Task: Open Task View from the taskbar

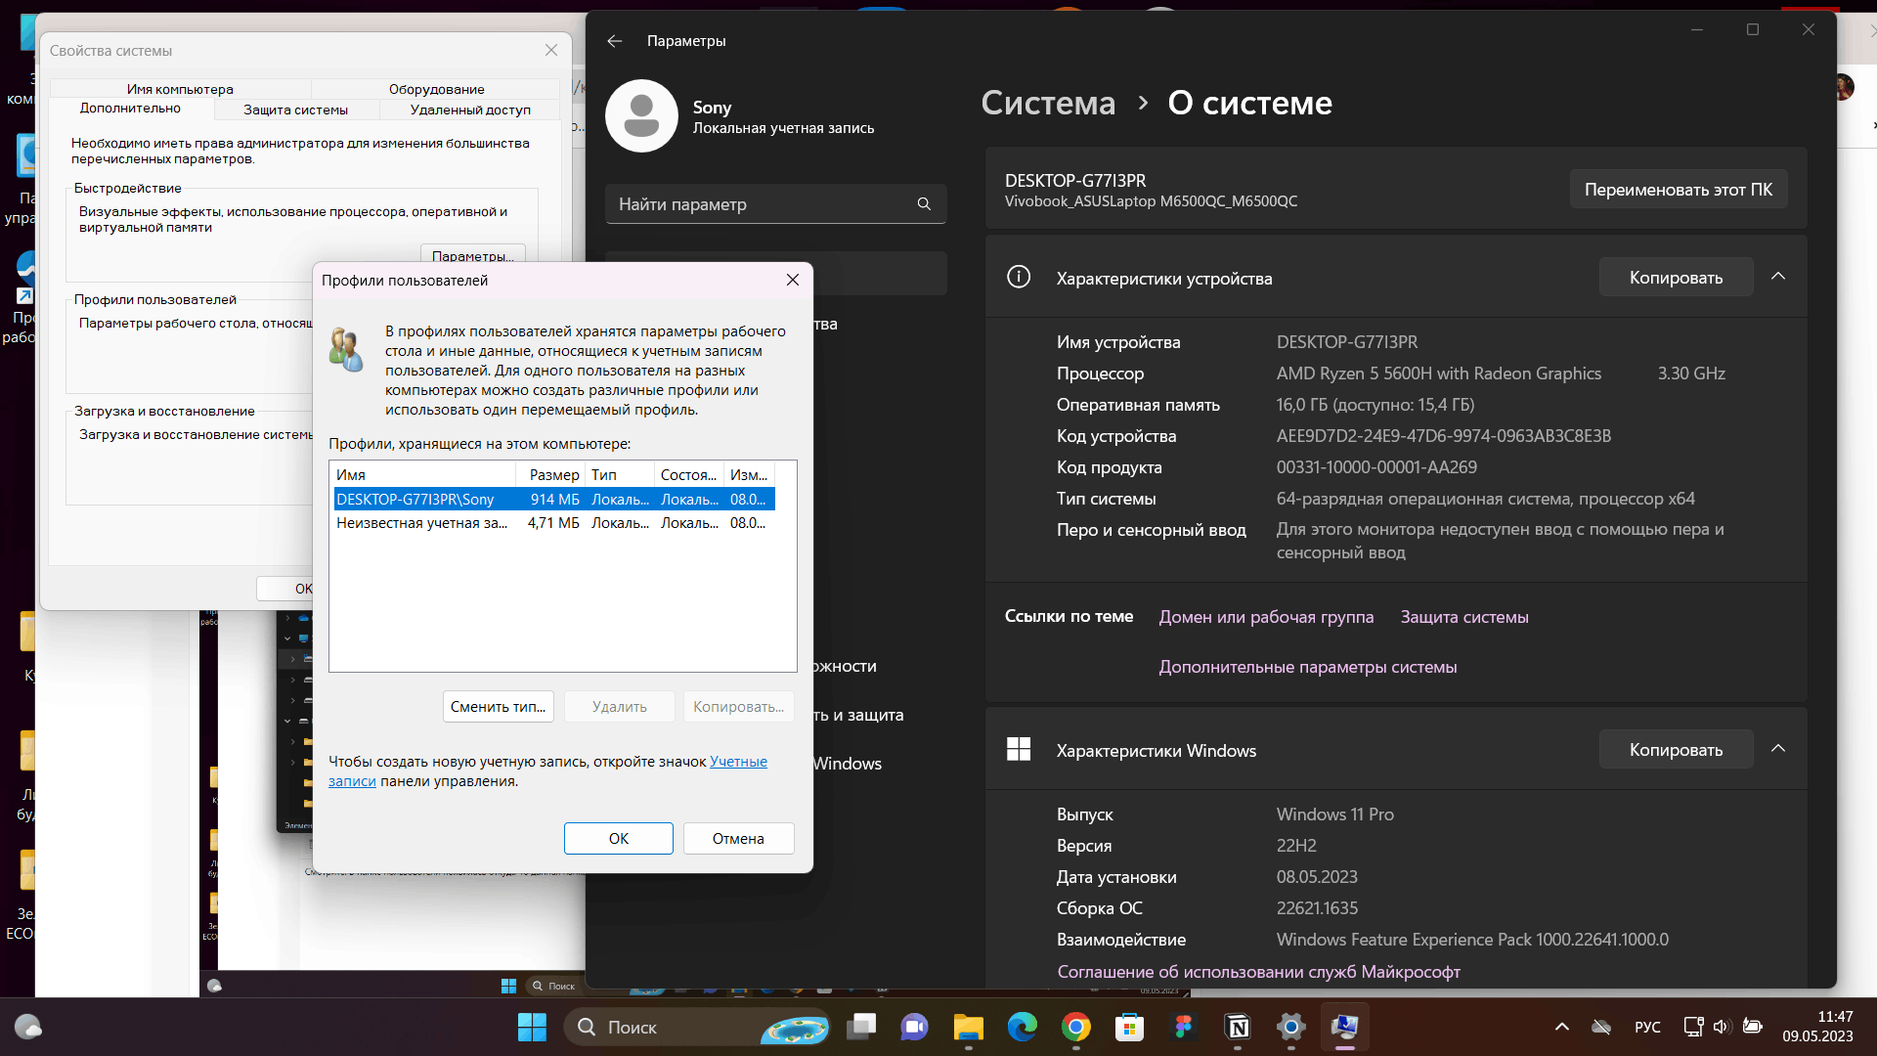Action: pos(861,1028)
